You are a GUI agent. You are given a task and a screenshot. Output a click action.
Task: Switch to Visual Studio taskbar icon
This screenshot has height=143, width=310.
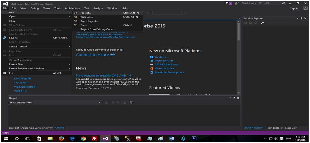(x=105, y=139)
